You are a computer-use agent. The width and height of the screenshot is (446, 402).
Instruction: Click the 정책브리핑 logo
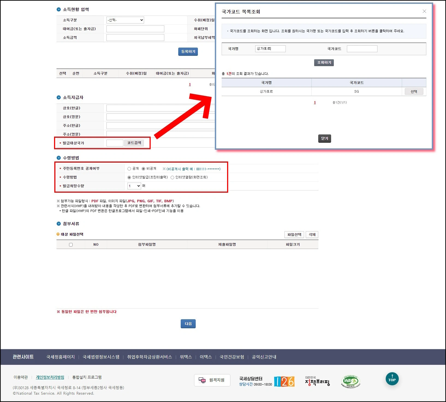(317, 381)
